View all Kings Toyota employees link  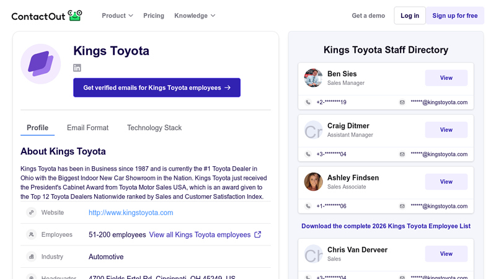(200, 235)
